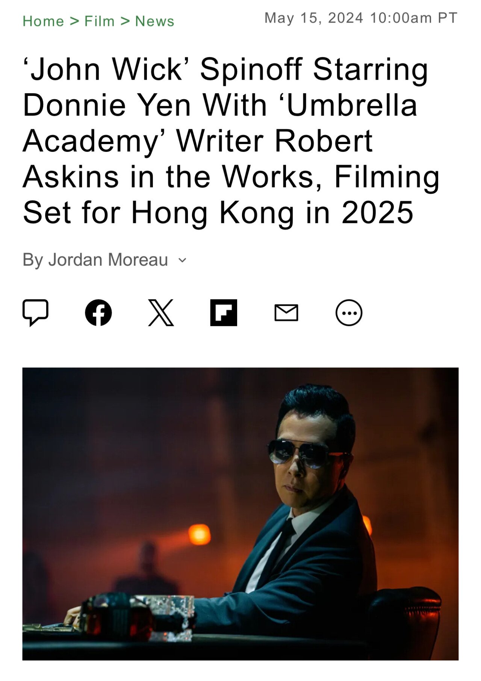Click 'Hong Kong in 2025' headline text

tap(272, 212)
